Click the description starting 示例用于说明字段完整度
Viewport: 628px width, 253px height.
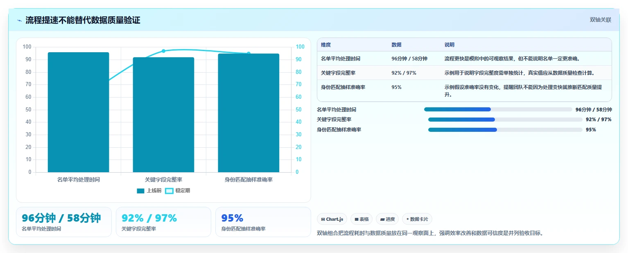coord(520,73)
